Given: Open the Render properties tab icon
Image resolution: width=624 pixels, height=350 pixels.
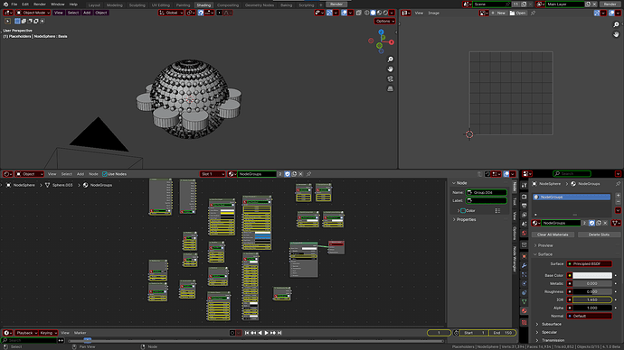Looking at the screenshot, I should 525,197.
